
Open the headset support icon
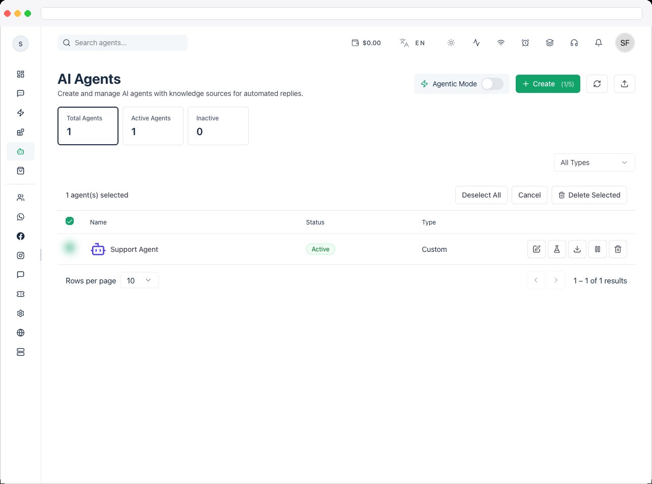(574, 43)
